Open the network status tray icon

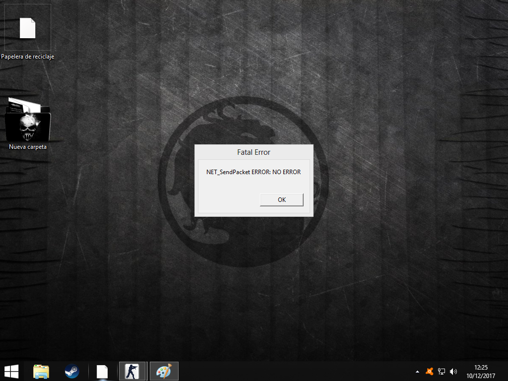tap(441, 372)
